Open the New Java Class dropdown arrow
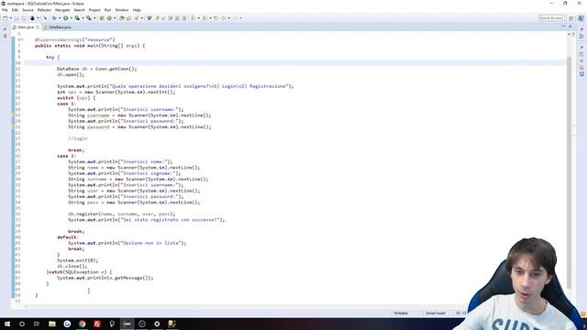Viewport: 587px width, 330px height. [x=115, y=18]
